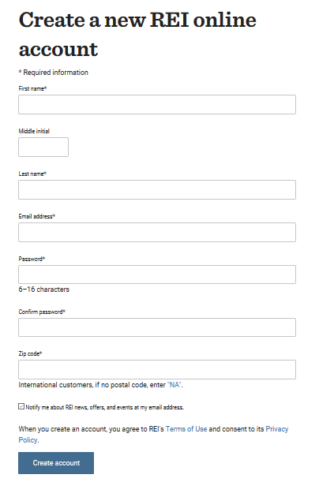Screen dimensions: 319x482
Task: Click the 'First name*' label
Action: (32, 88)
